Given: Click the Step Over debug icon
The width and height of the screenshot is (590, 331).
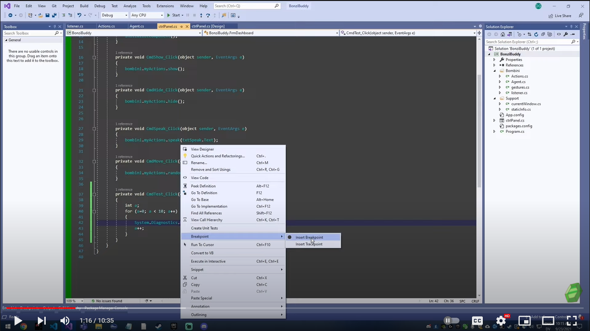Looking at the screenshot, I should click(207, 15).
